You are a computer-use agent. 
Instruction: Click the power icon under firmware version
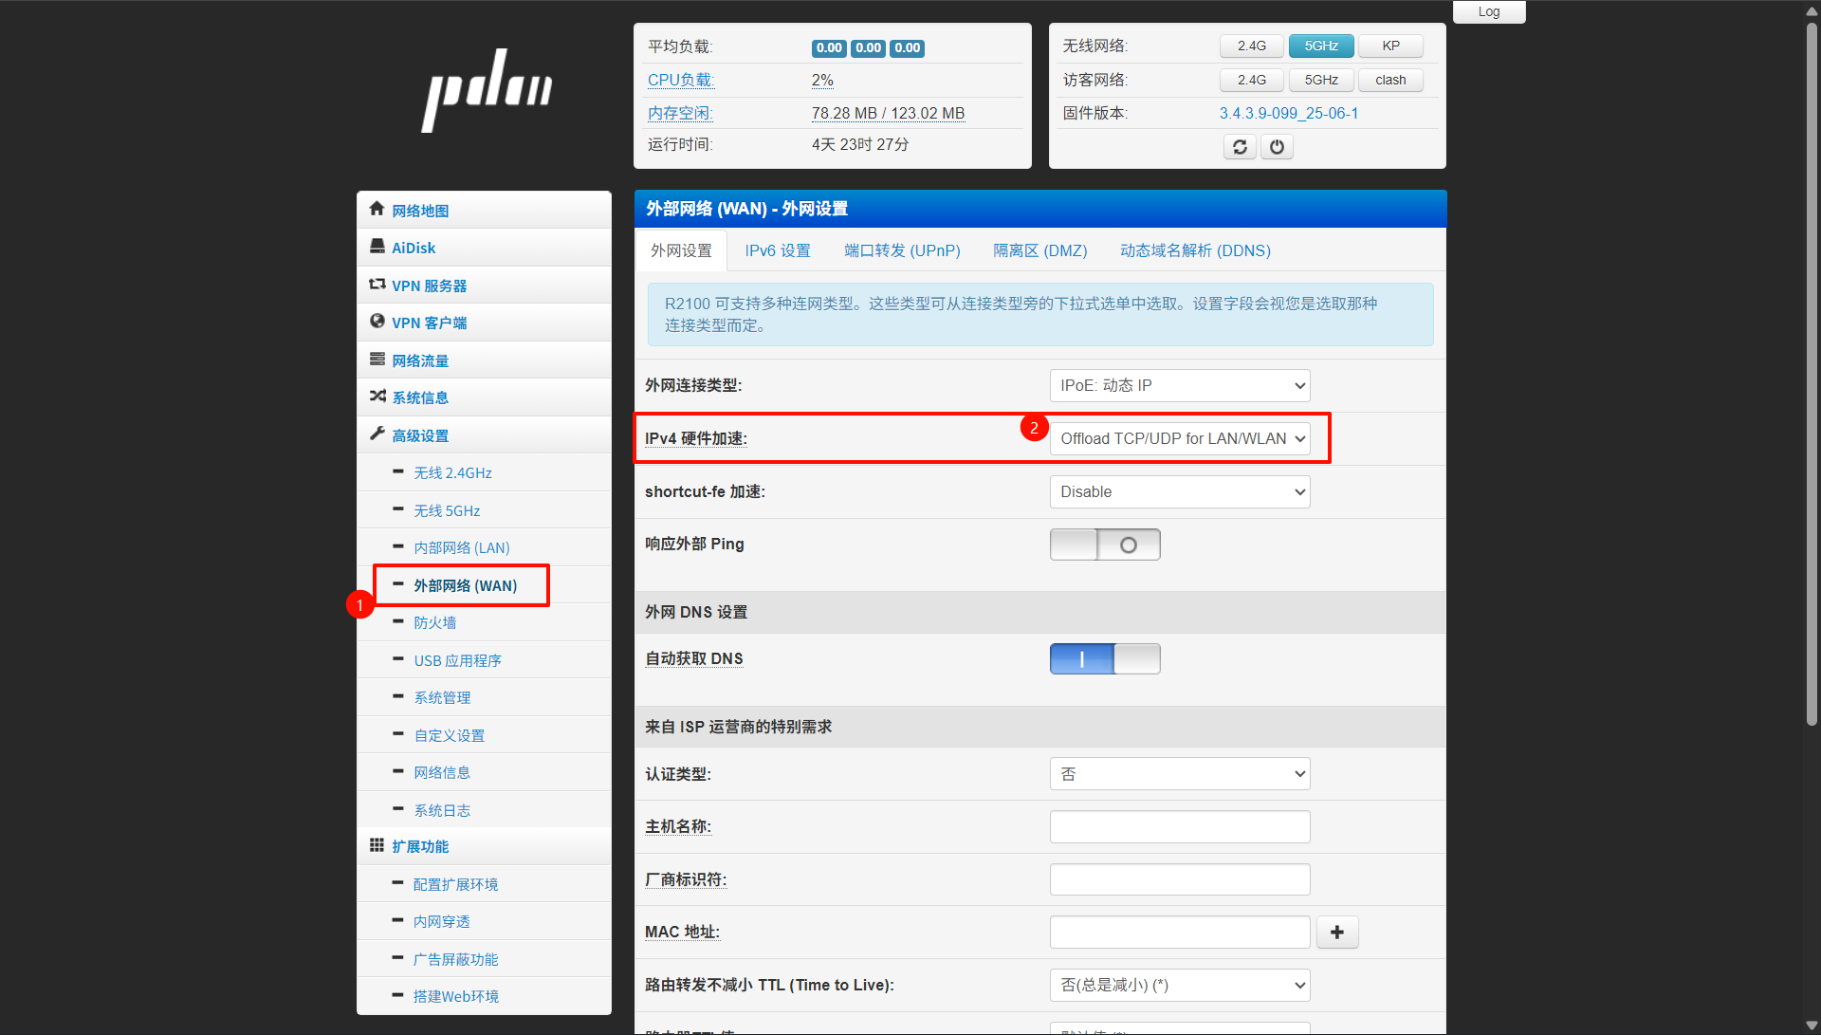[1277, 147]
